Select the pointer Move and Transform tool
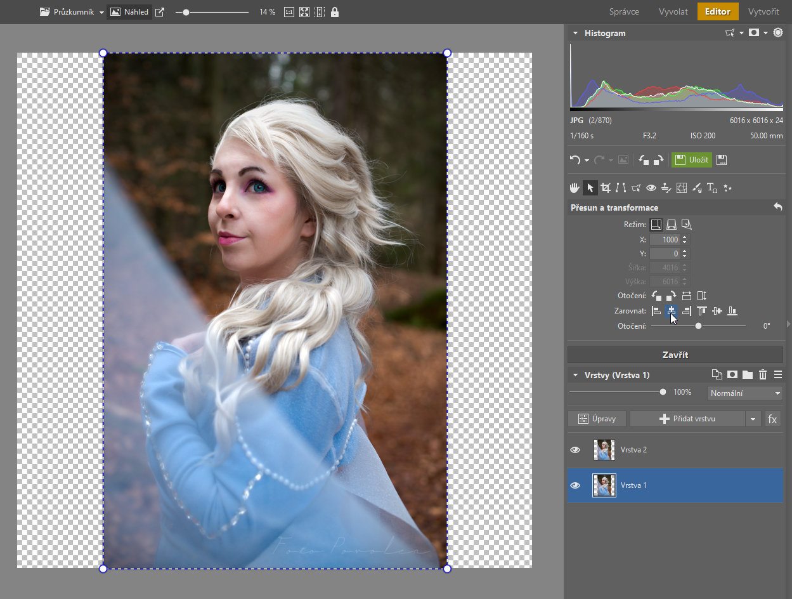The height and width of the screenshot is (599, 792). [x=590, y=188]
